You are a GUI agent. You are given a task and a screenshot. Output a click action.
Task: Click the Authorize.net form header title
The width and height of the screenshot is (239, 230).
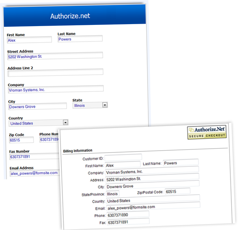point(70,16)
